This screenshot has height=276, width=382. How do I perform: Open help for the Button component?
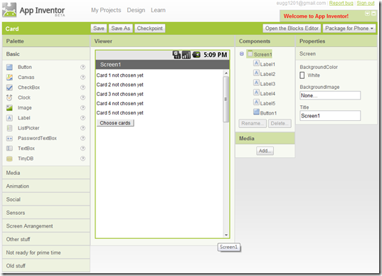click(x=83, y=67)
